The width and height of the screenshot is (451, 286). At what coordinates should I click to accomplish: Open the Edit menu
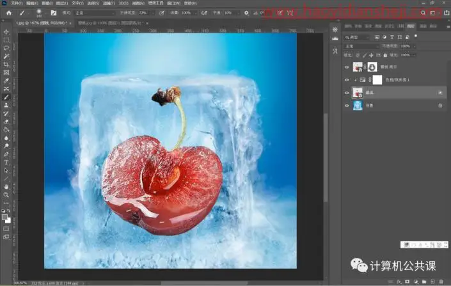click(x=32, y=3)
